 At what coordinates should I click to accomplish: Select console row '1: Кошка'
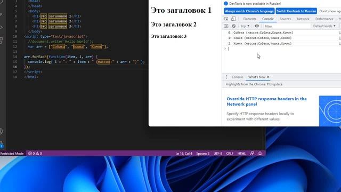(281, 38)
